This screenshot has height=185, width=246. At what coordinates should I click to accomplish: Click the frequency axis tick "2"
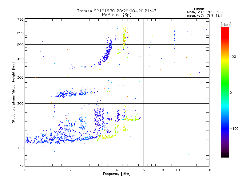tap(71, 170)
